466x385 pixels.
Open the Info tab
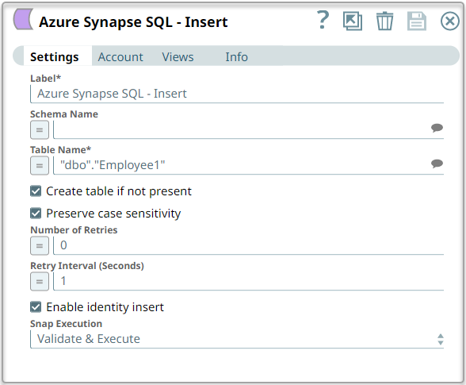tap(236, 57)
